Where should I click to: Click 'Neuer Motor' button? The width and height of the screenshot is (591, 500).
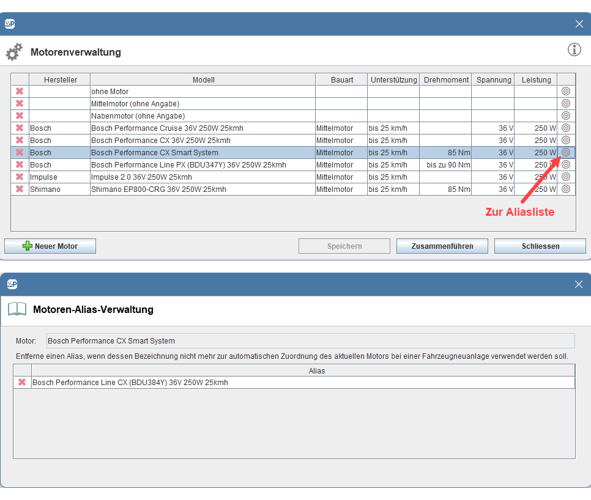pos(50,246)
